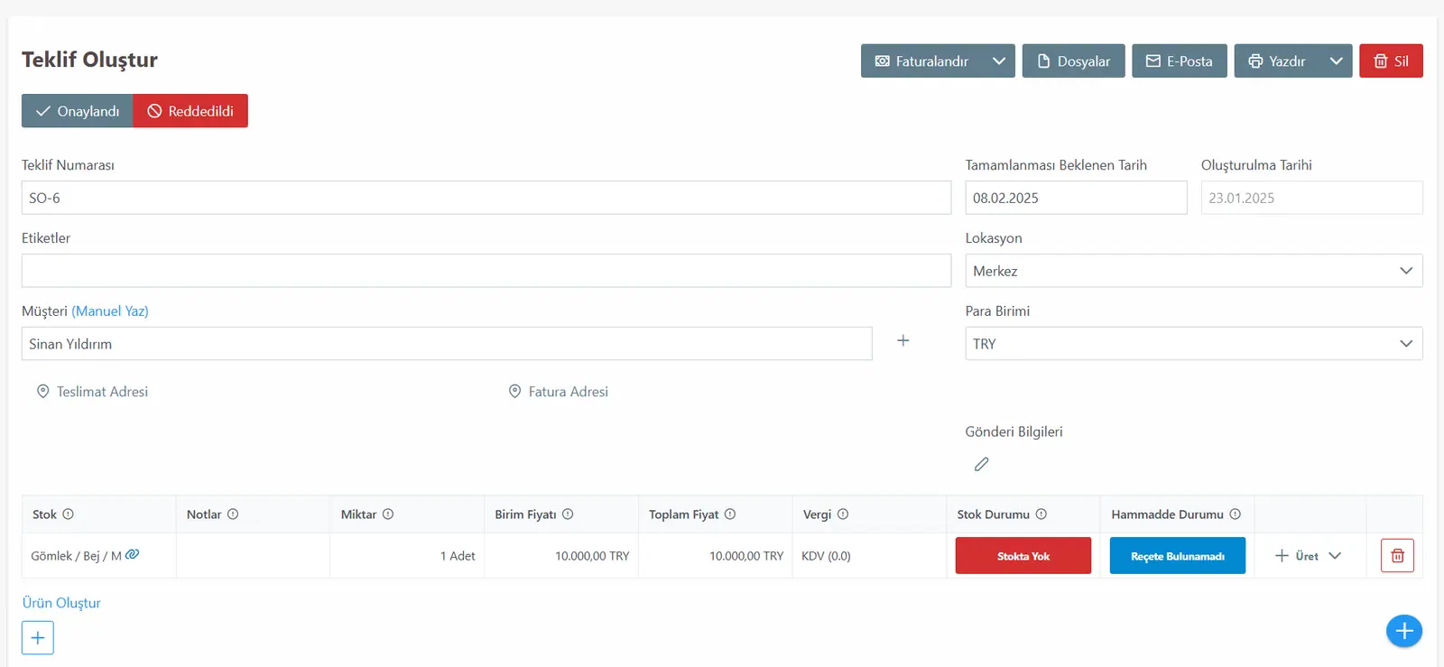Click the Stokta Yok status button
This screenshot has width=1444, height=667.
click(1023, 556)
